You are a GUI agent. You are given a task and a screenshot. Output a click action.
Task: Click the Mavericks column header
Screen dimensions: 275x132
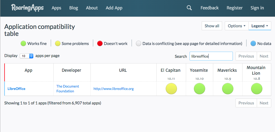pyautogui.click(x=228, y=72)
